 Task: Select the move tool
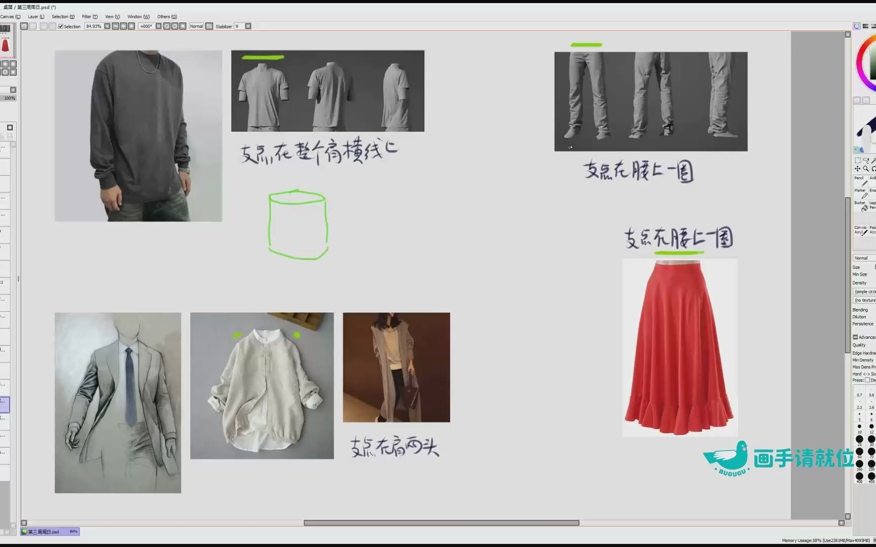click(858, 169)
